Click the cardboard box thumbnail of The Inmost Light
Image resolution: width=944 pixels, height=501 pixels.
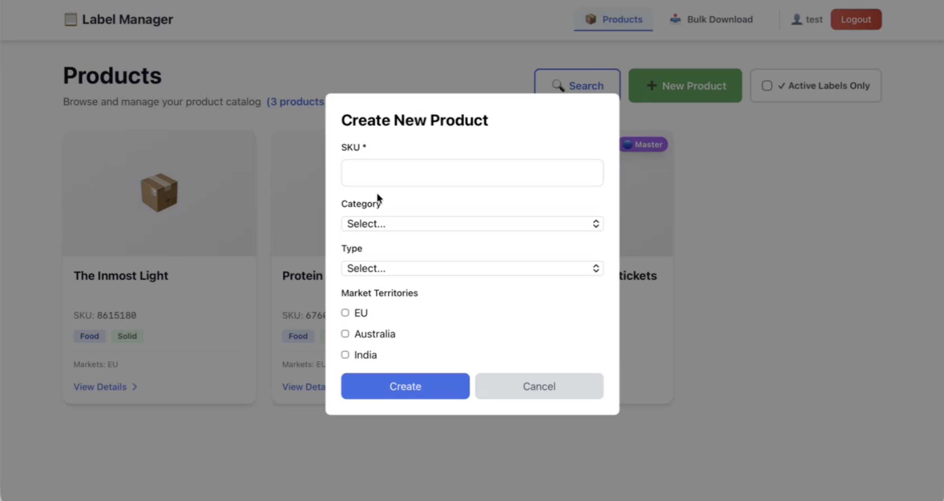tap(159, 193)
